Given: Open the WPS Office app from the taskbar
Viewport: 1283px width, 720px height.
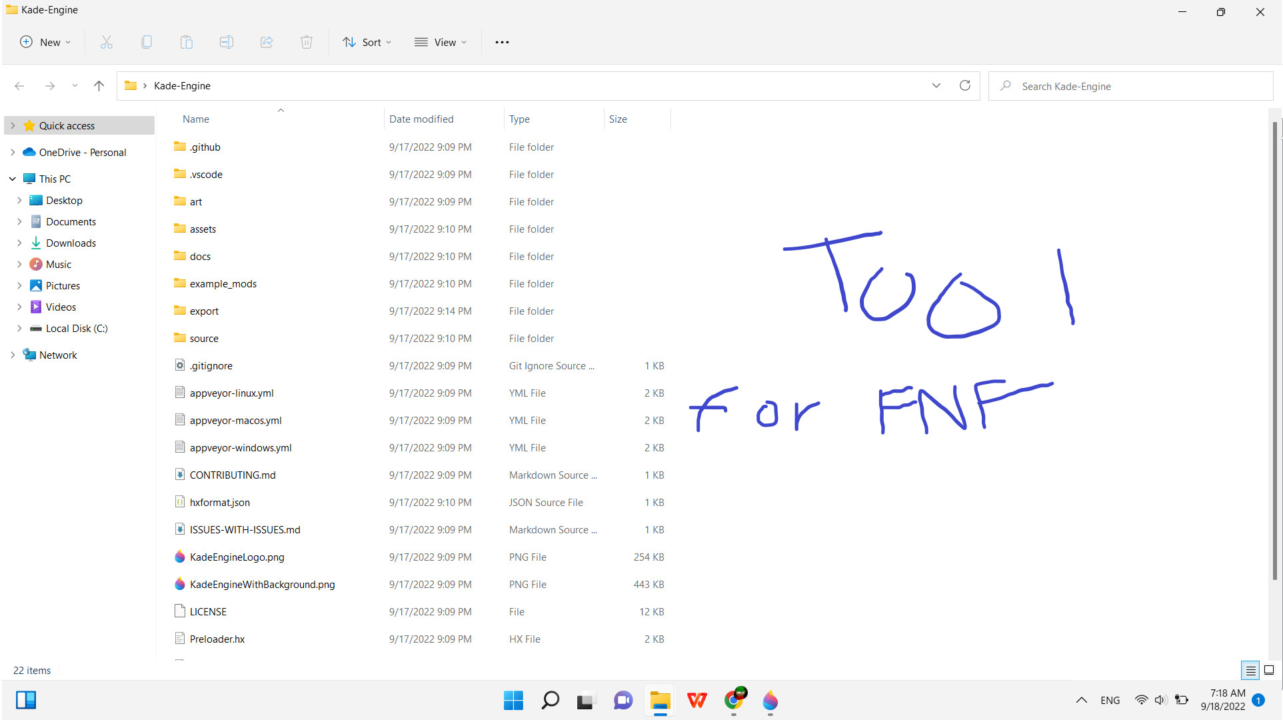Looking at the screenshot, I should (x=696, y=701).
